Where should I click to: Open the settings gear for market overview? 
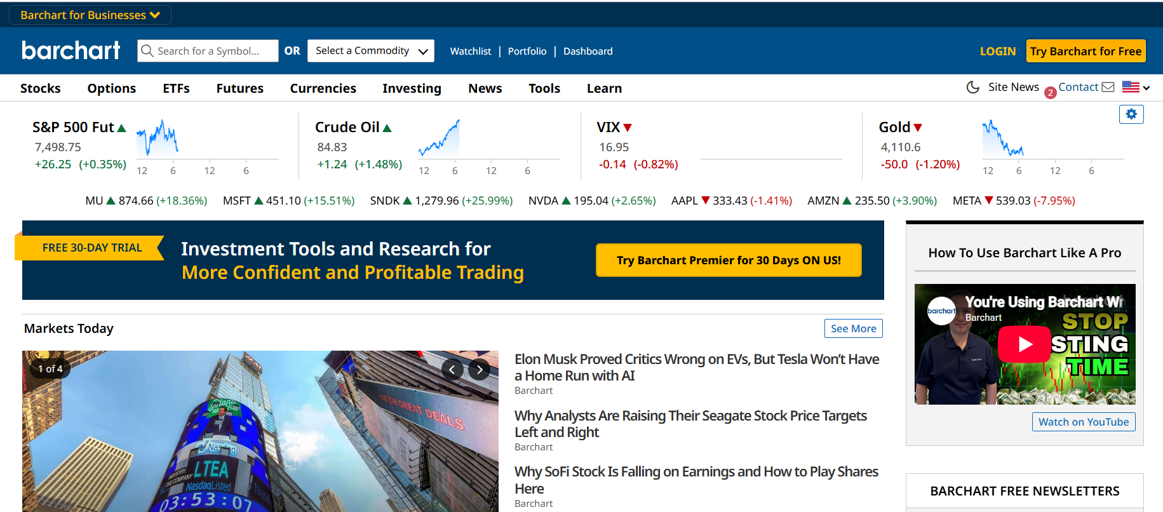click(x=1131, y=114)
